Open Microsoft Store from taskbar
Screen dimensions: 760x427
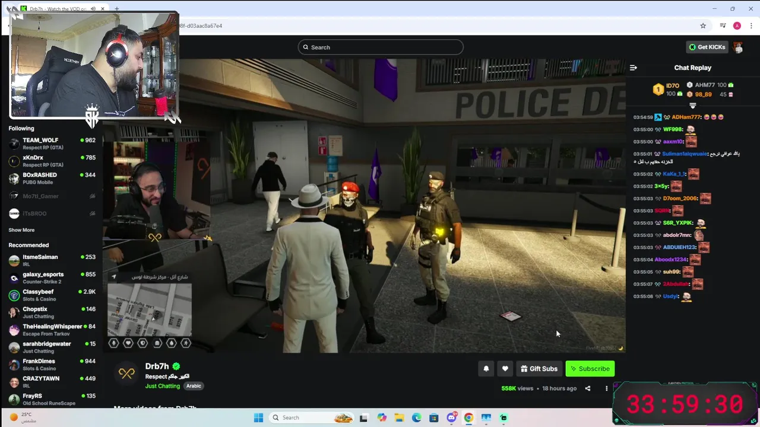(x=434, y=418)
